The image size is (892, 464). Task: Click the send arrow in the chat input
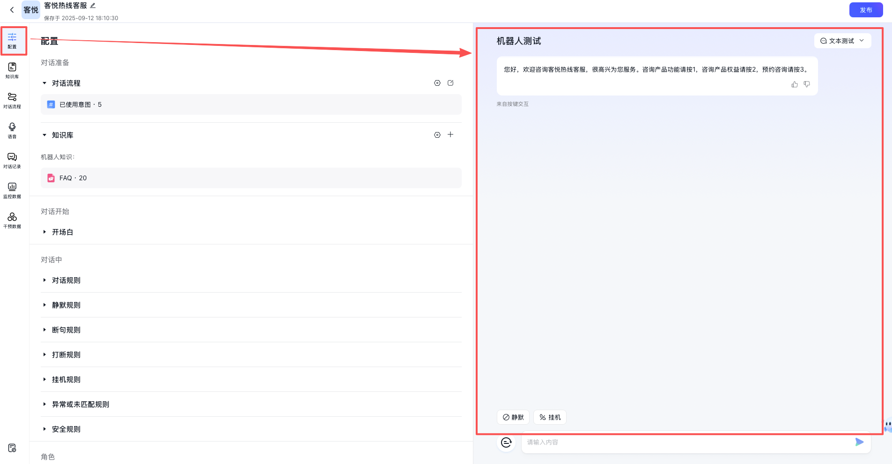[859, 442]
